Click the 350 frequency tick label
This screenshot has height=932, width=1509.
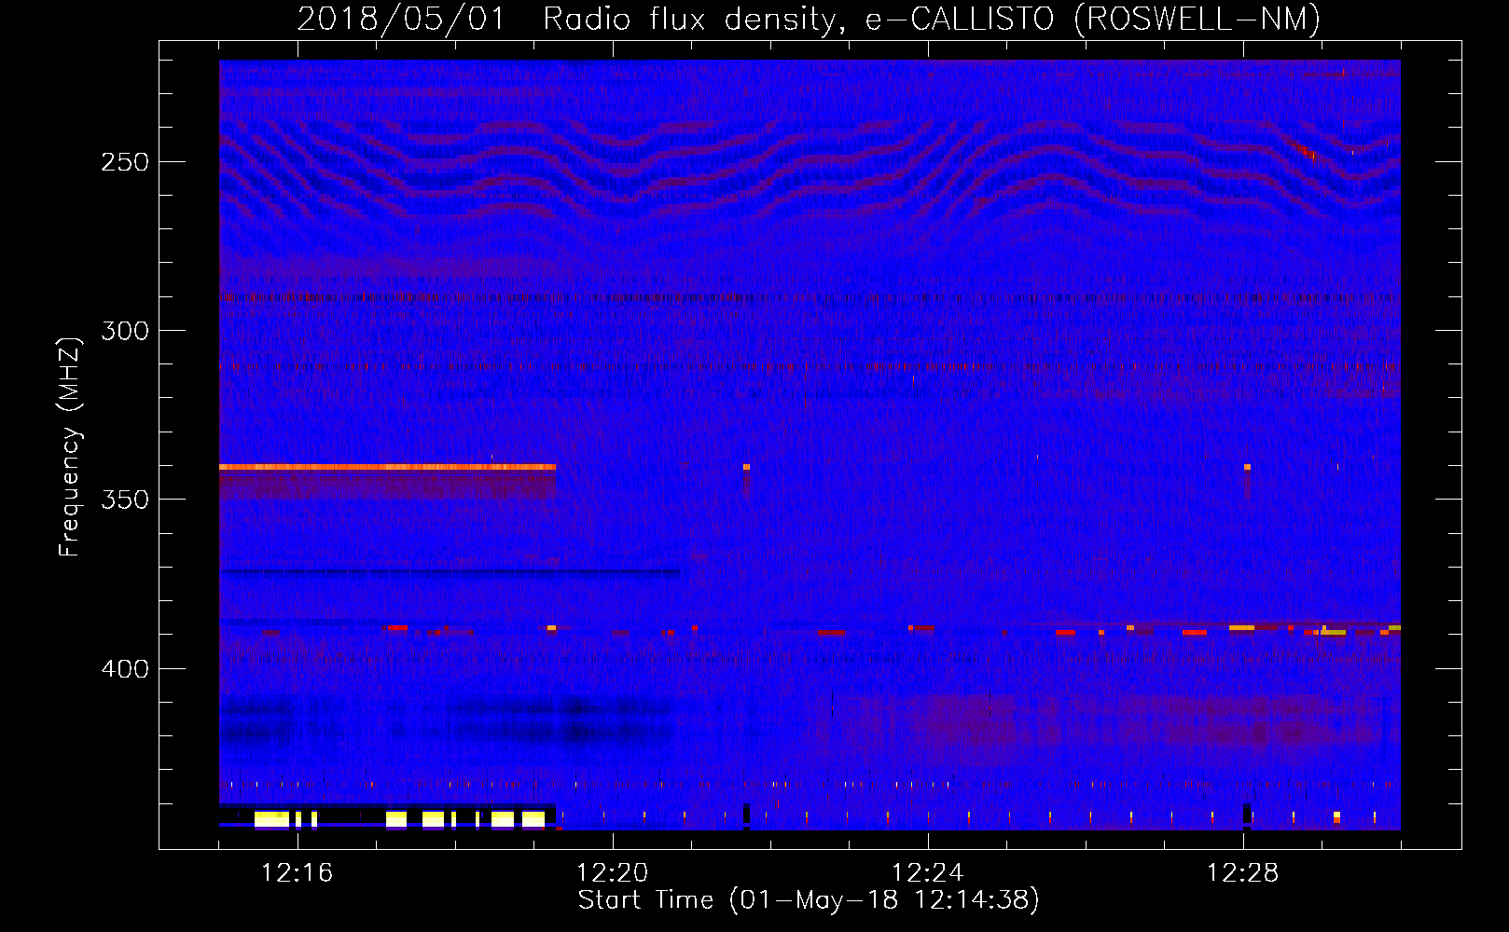point(125,500)
